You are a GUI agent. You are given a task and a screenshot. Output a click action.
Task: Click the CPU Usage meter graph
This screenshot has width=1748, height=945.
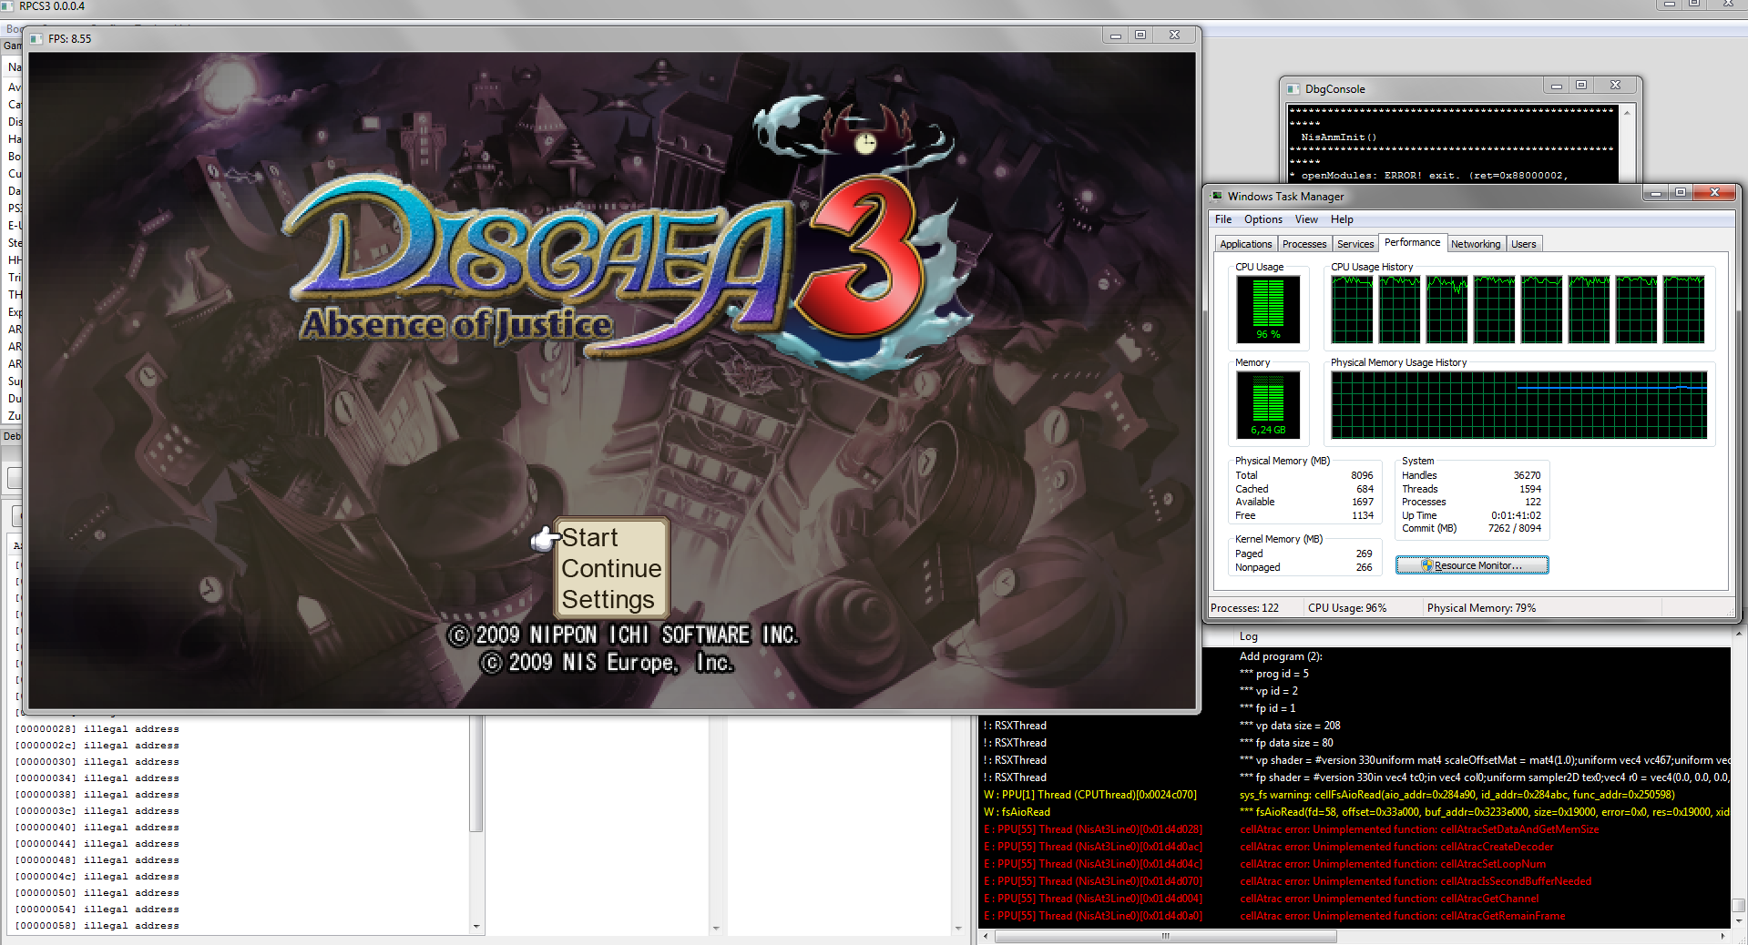tap(1268, 310)
